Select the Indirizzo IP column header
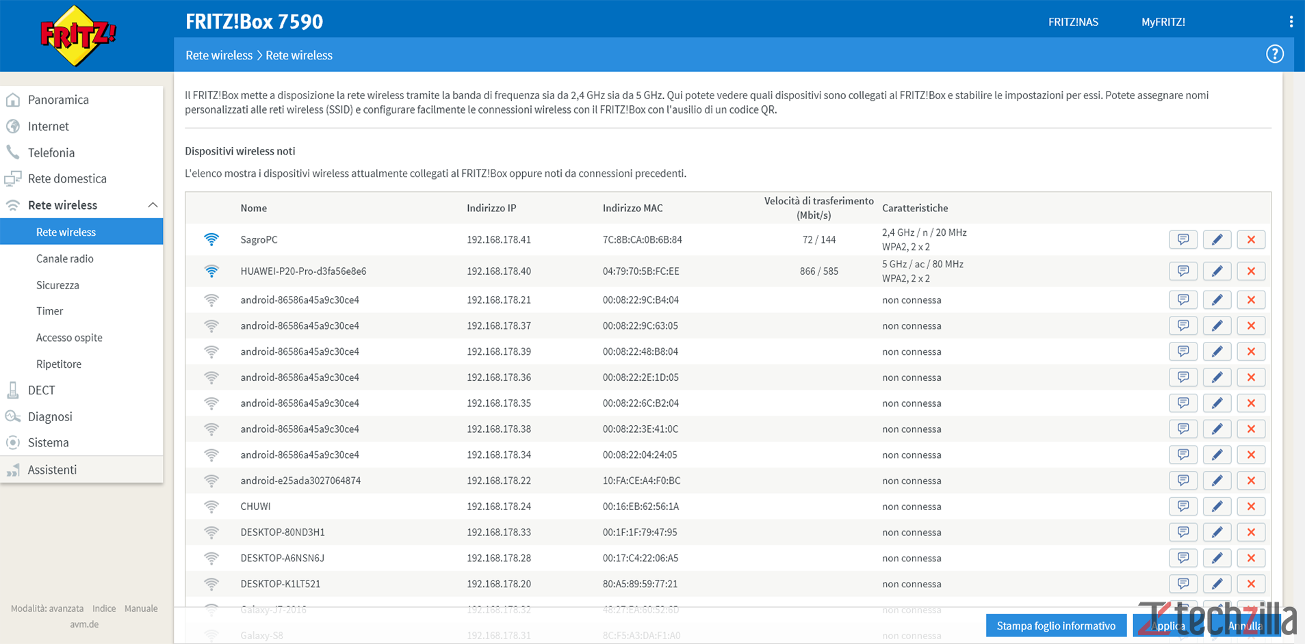This screenshot has height=644, width=1305. [x=491, y=208]
